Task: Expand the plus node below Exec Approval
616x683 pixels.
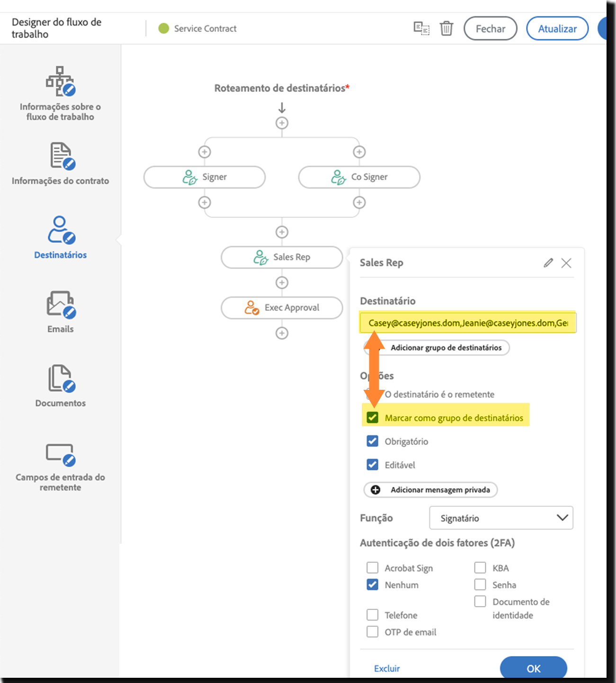Action: click(282, 333)
